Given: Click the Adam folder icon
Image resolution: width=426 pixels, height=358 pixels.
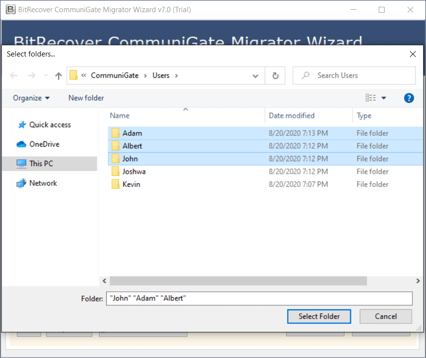Looking at the screenshot, I should click(116, 133).
